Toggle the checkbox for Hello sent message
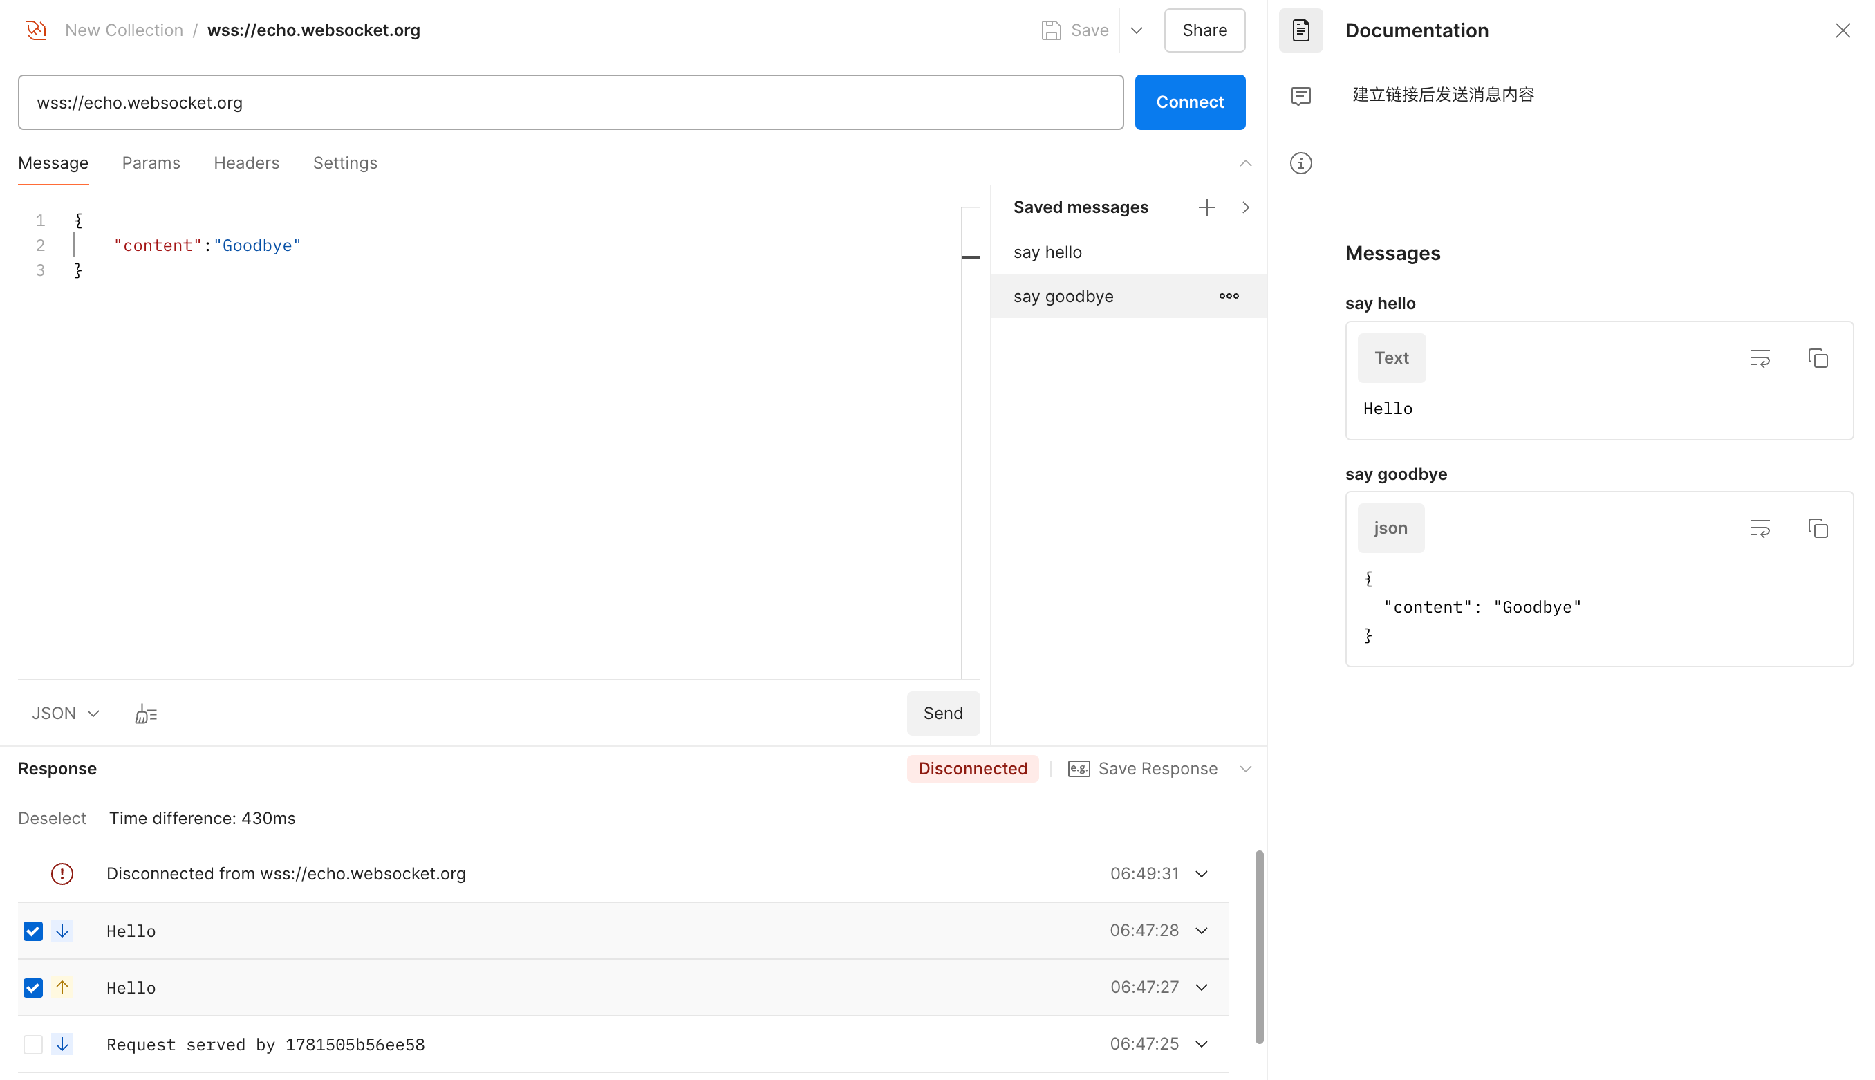1875x1080 pixels. pyautogui.click(x=33, y=987)
